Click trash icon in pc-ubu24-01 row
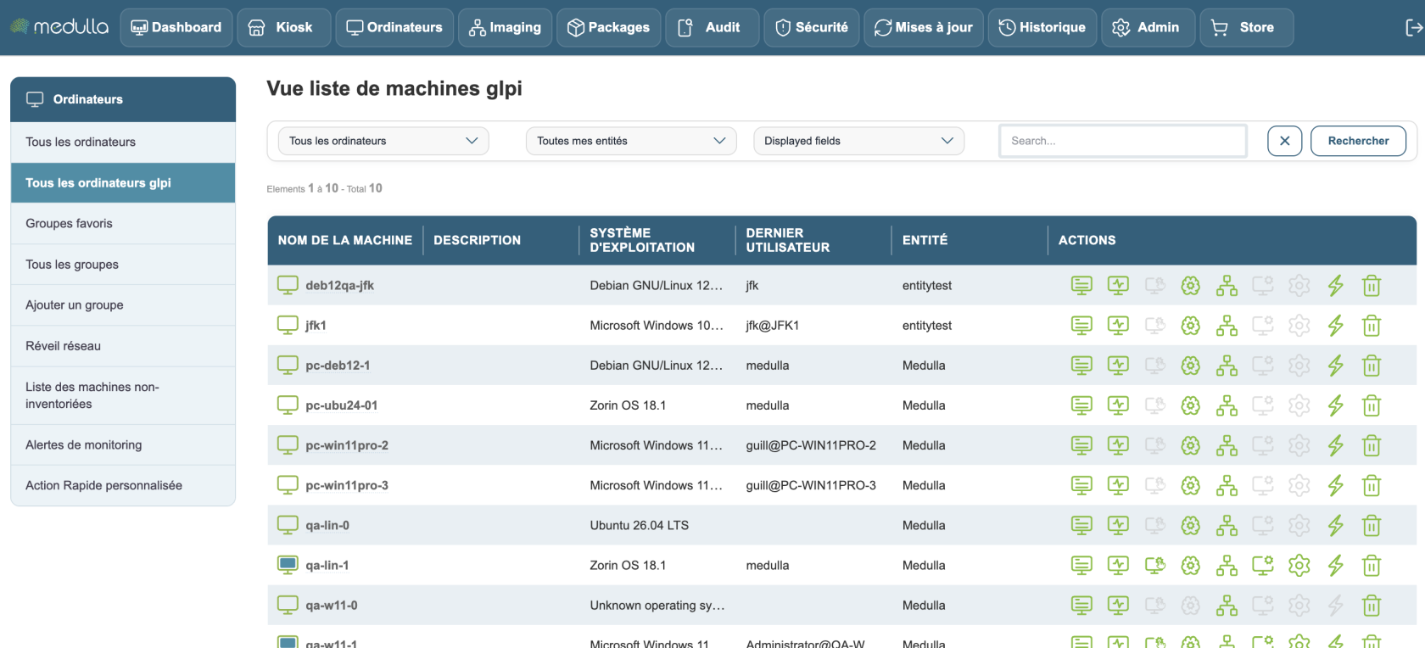The height and width of the screenshot is (648, 1425). pos(1372,405)
